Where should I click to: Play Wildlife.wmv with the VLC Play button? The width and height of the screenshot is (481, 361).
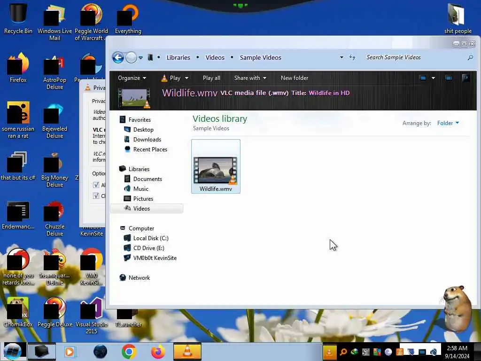[171, 78]
